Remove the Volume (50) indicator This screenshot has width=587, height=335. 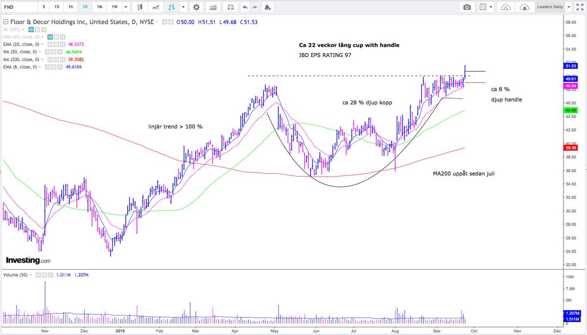51,275
